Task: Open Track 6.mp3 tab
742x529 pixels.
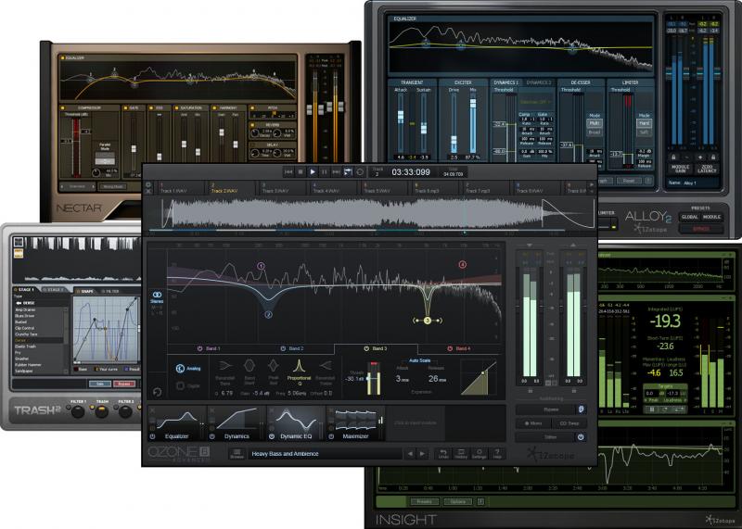Action: tap(434, 188)
